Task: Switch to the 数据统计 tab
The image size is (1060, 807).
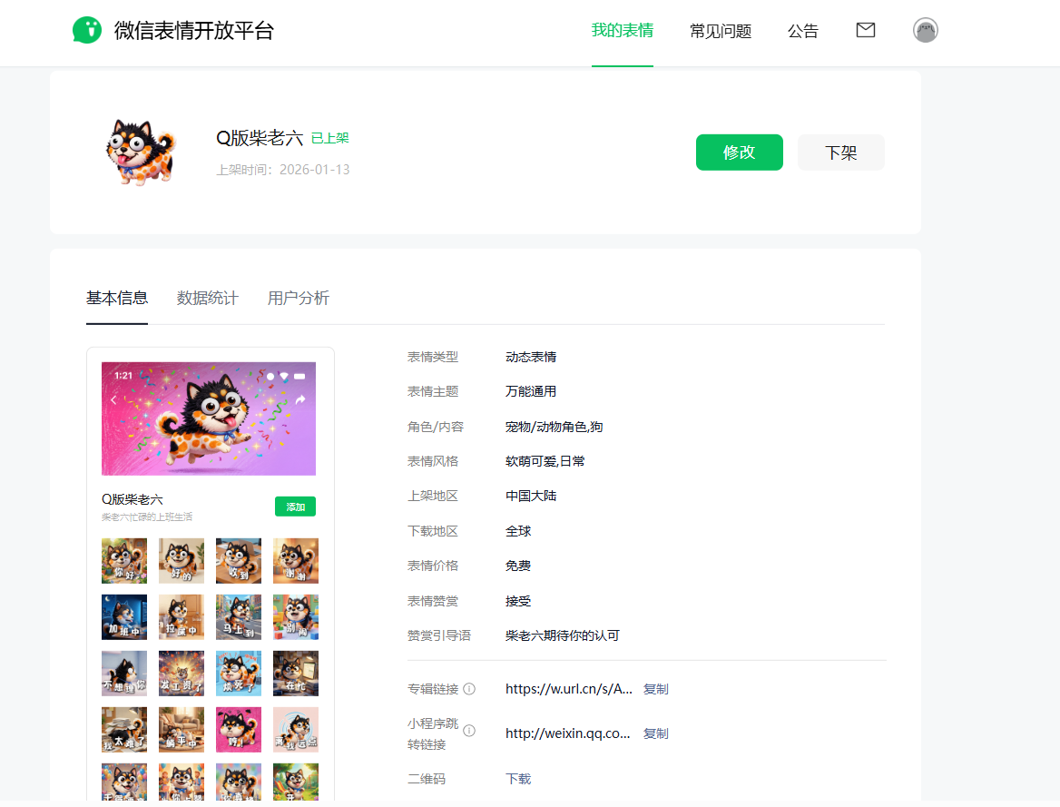Action: (x=208, y=298)
